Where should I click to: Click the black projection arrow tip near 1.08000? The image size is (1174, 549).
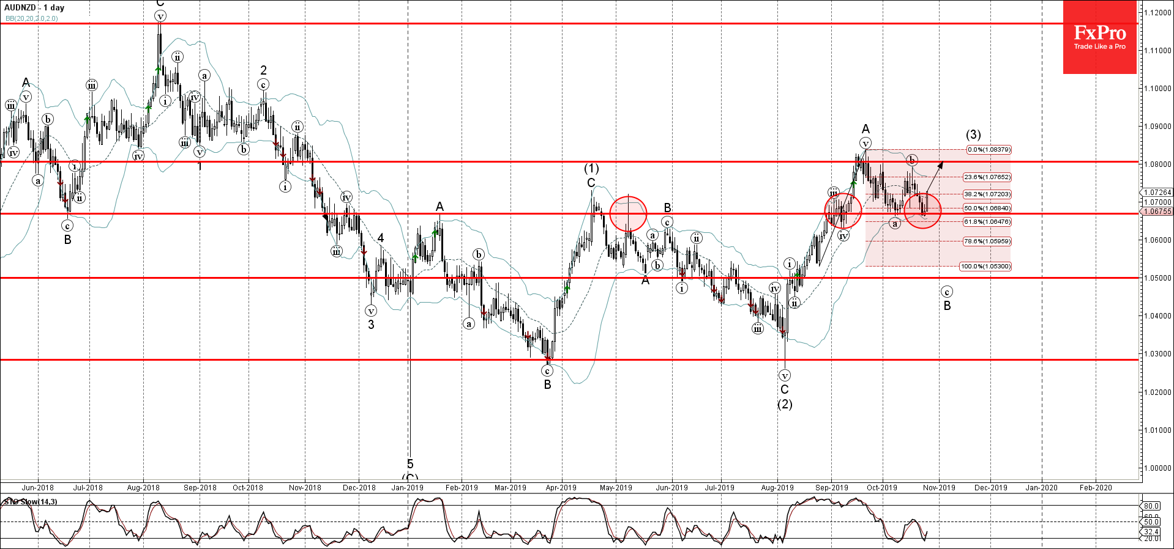point(941,163)
